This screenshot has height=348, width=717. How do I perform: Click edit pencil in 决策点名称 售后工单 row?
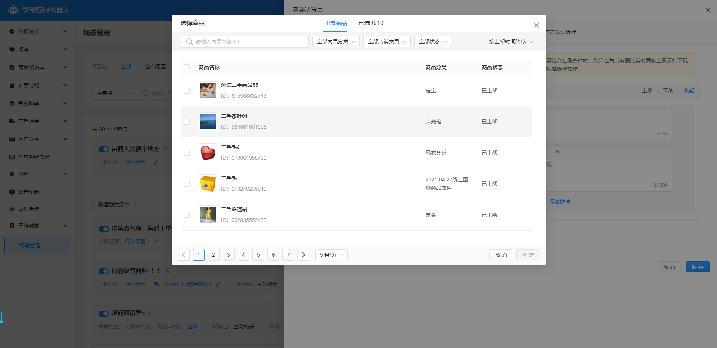click(156, 242)
